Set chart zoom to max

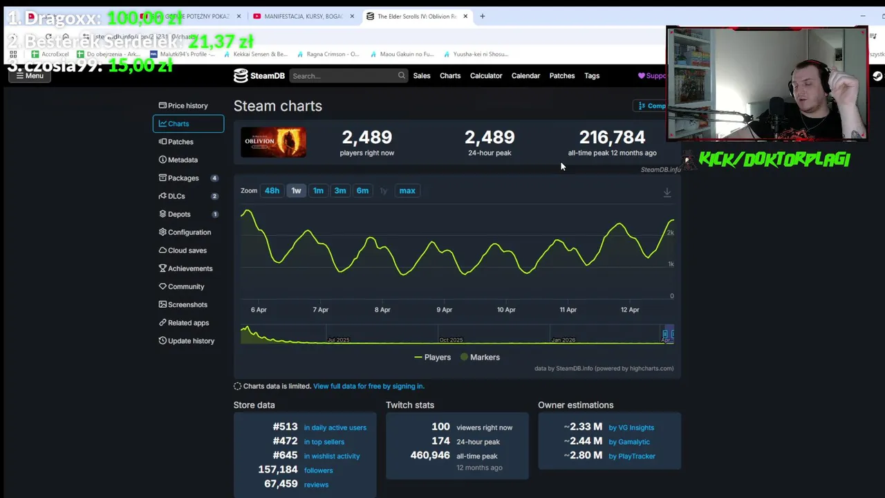407,190
